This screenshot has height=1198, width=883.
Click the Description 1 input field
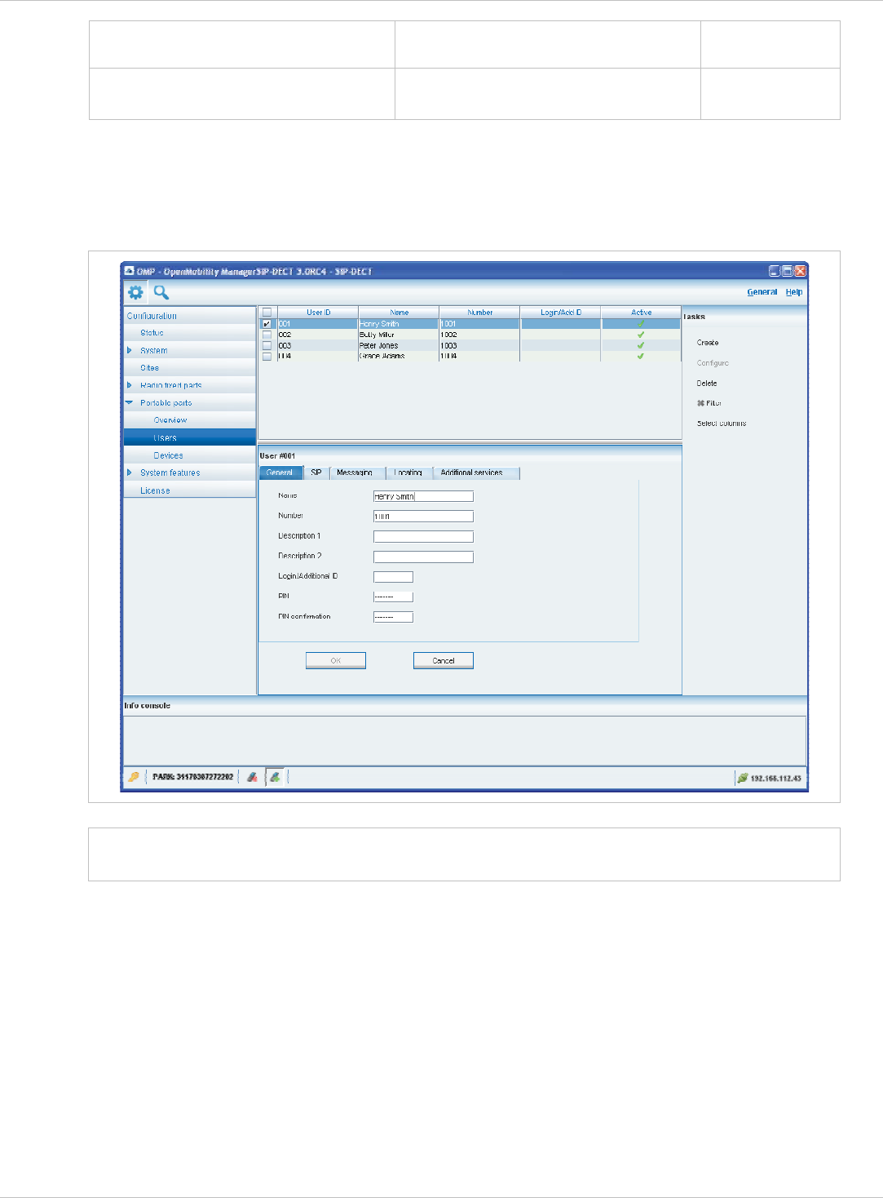423,537
